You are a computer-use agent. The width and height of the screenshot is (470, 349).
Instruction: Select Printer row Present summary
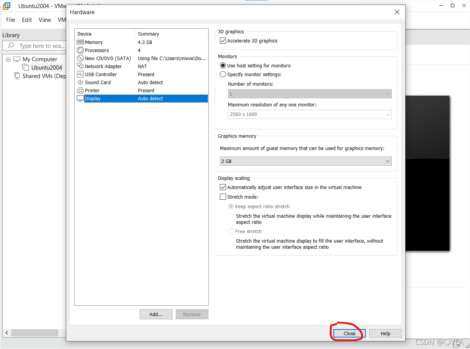click(146, 90)
